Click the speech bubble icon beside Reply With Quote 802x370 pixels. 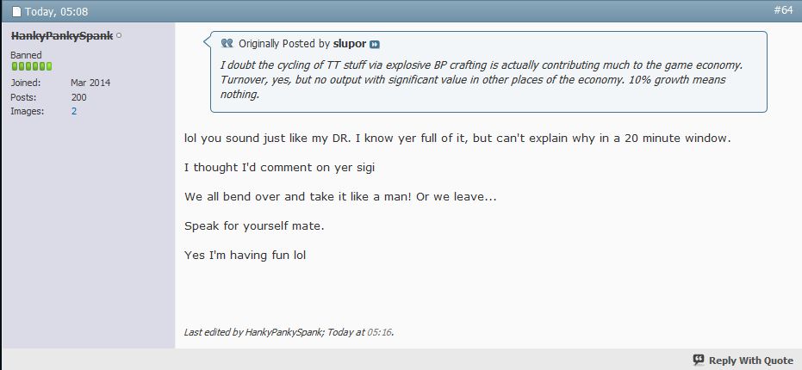coord(699,360)
